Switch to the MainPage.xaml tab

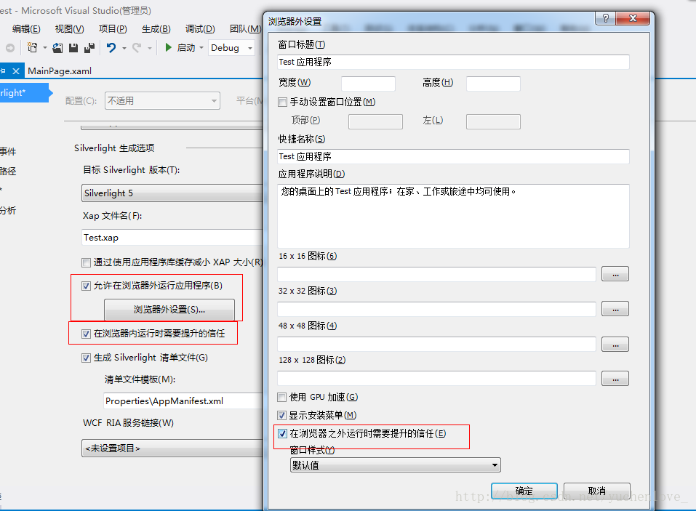coord(60,71)
